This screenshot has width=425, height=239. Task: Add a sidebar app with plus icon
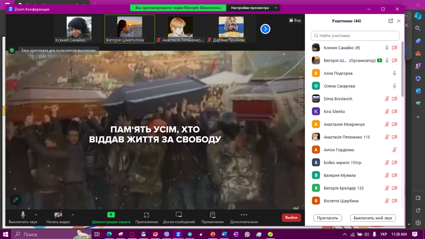[418, 117]
